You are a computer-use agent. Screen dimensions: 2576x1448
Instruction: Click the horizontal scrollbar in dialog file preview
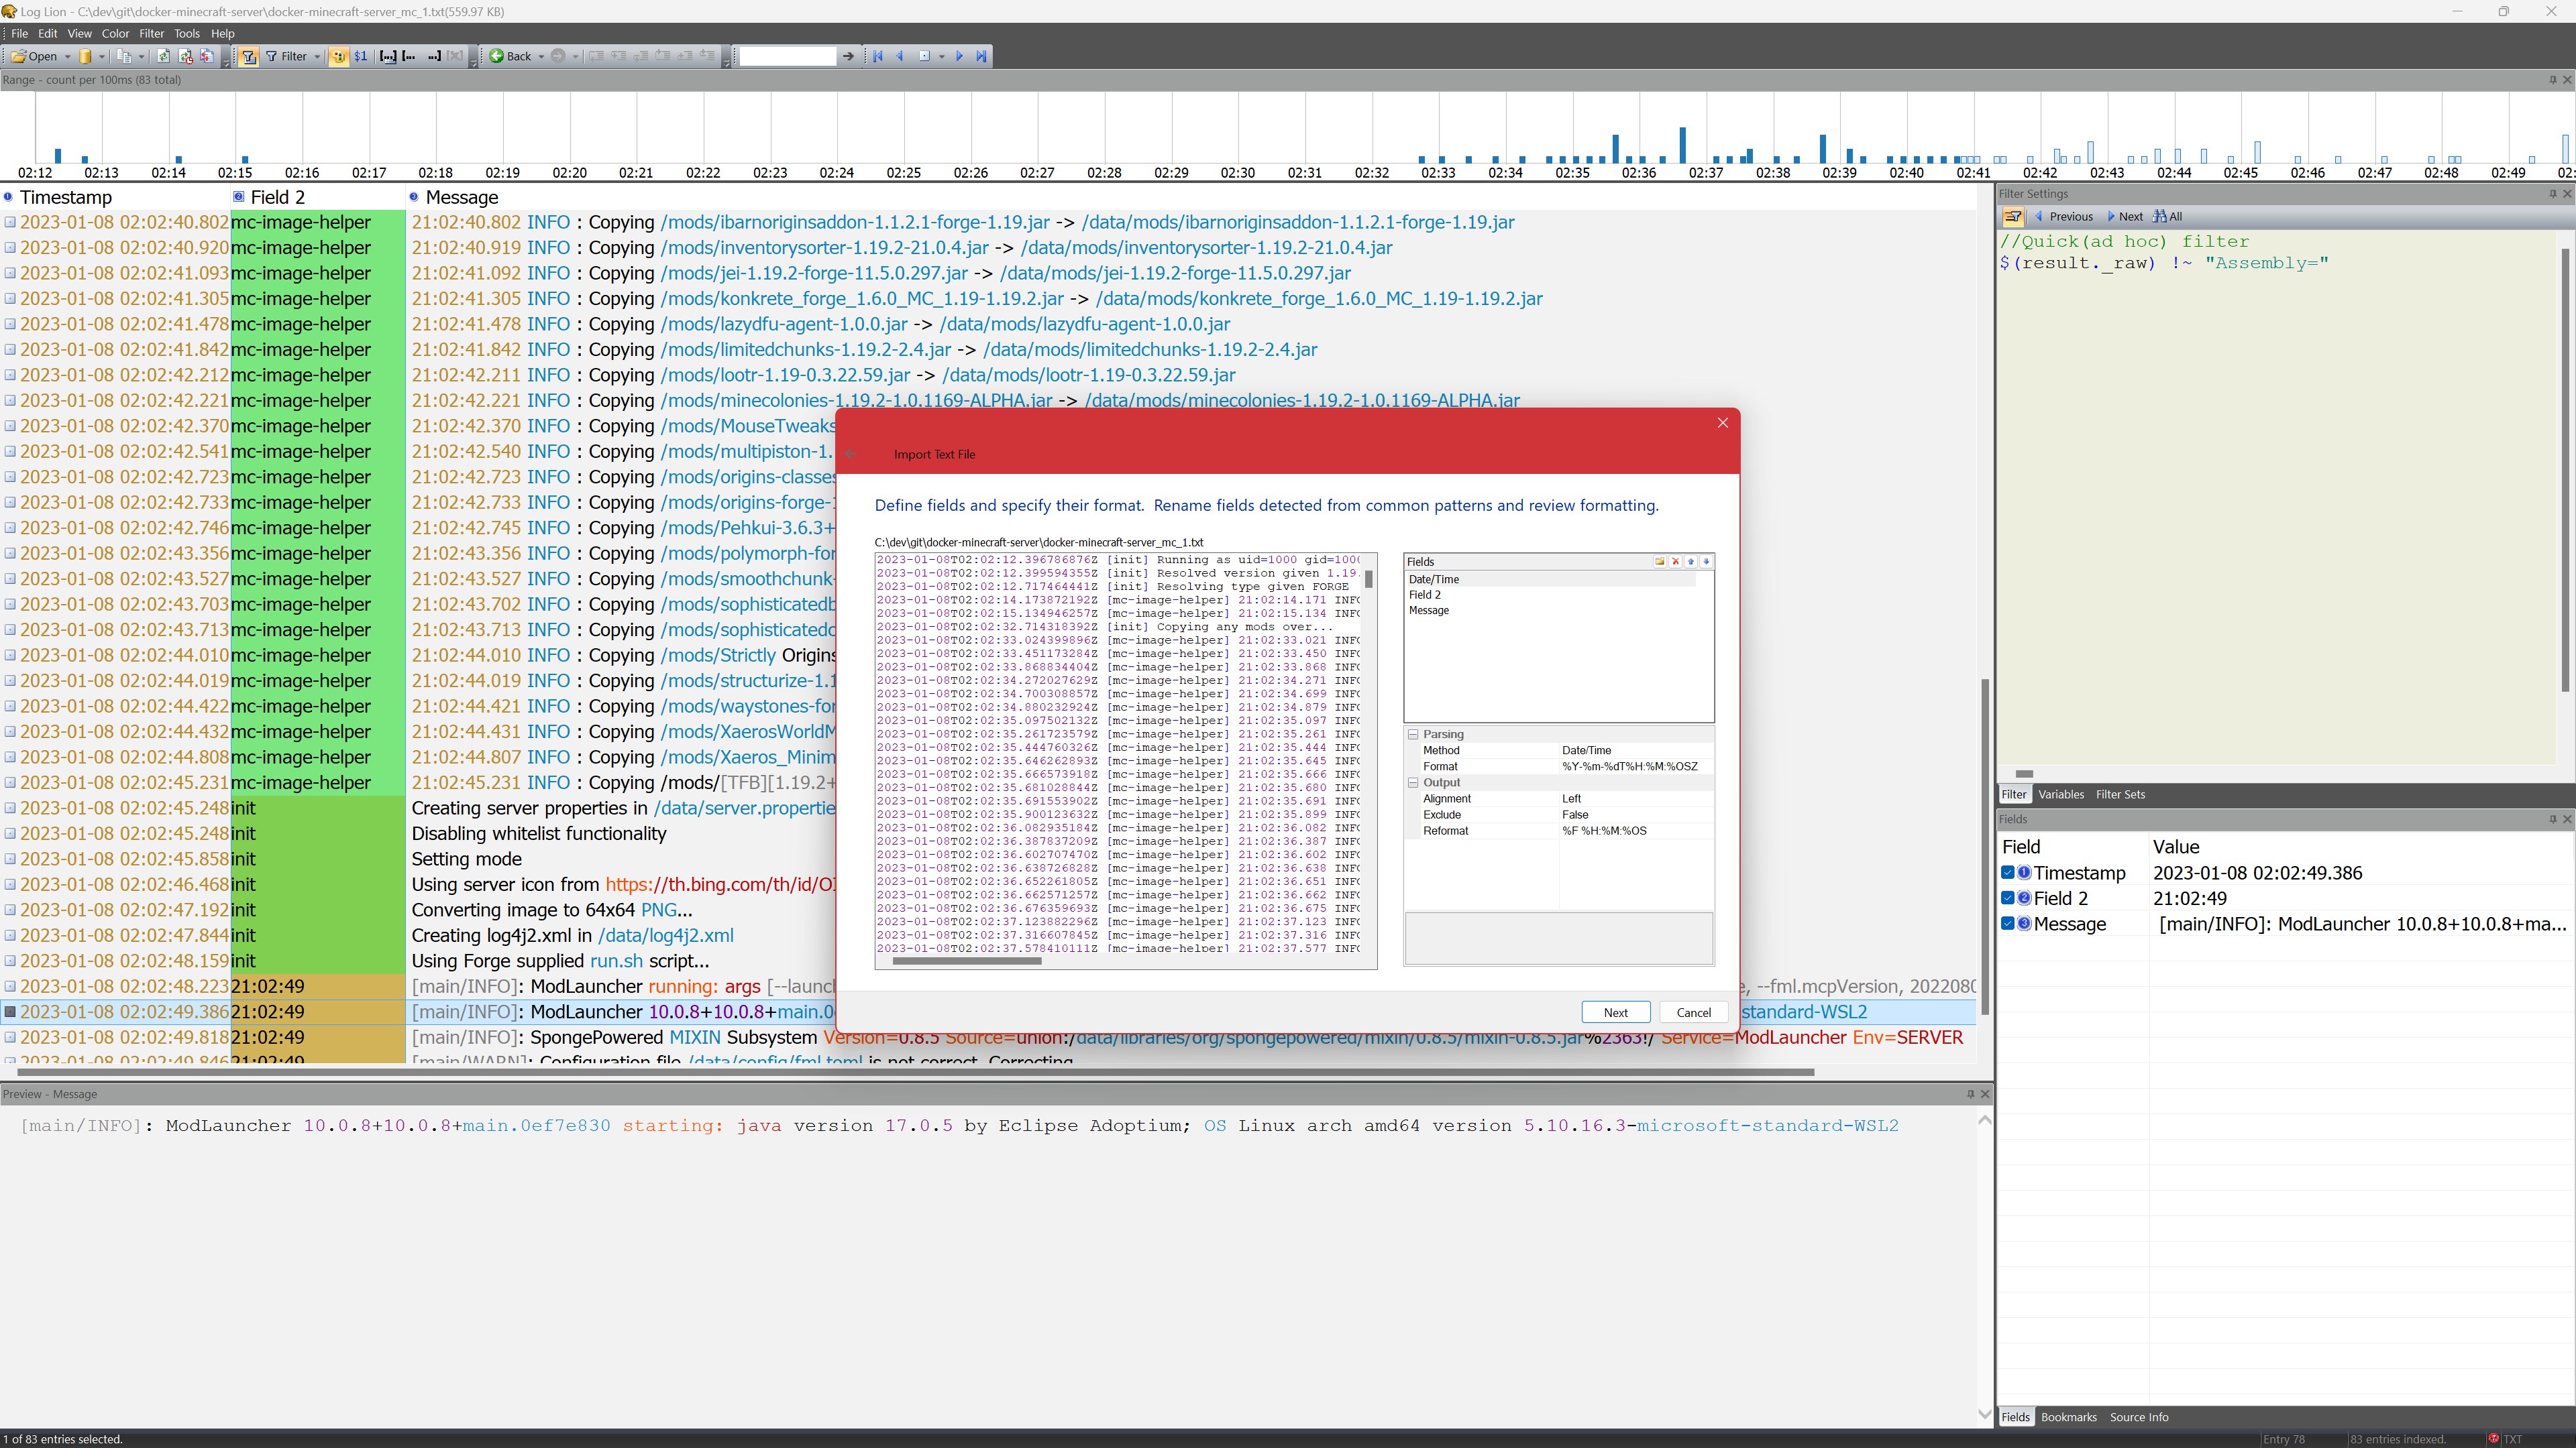coord(966,961)
